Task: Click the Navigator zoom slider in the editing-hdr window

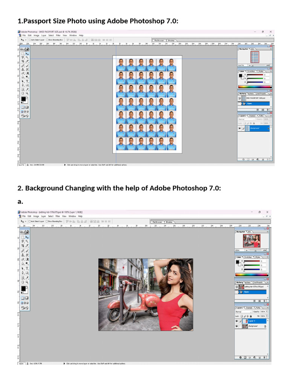Action: tap(256, 250)
